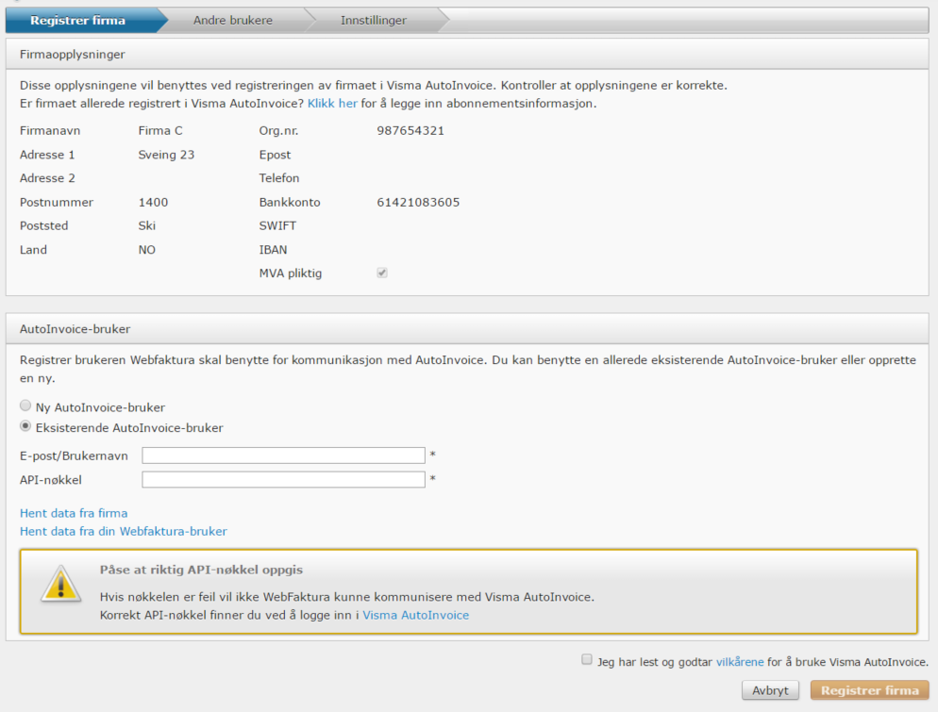Click the address value 'Sveing 23'

(166, 155)
